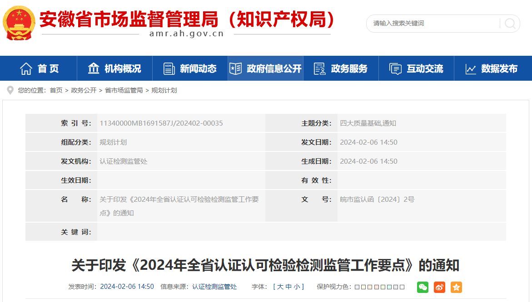532x302 pixels.
Task: Open the 政府信息公开 navigation tab
Action: [265, 69]
